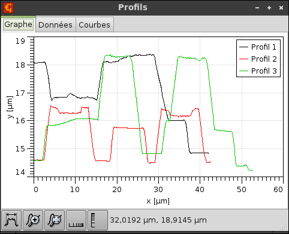Click the x-axis tick label 50
The width and height of the screenshot is (289, 234).
[x=242, y=190]
